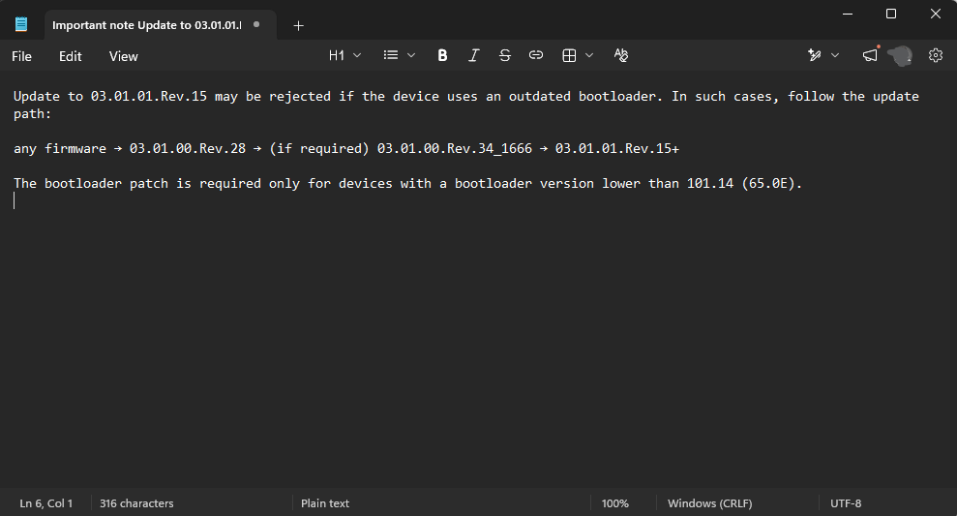Viewport: 957px width, 516px height.
Task: Open the AI rewrite pen tool
Action: point(814,55)
